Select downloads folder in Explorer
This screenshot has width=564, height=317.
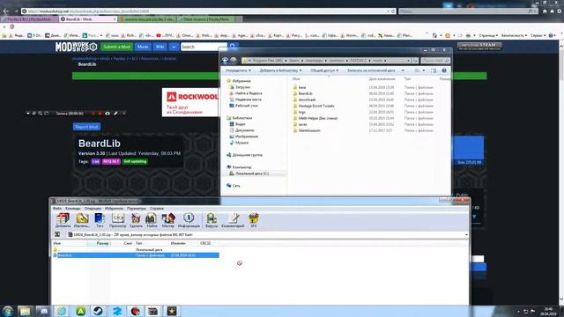pos(307,100)
